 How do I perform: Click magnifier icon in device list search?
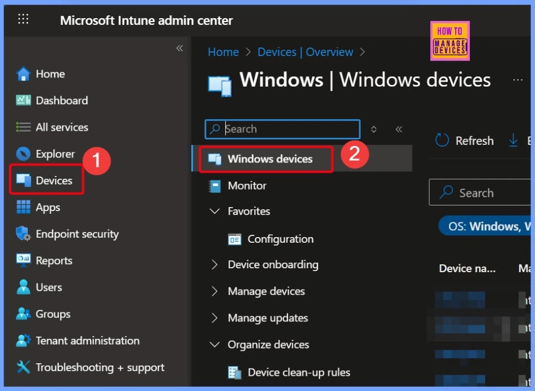pyautogui.click(x=446, y=192)
